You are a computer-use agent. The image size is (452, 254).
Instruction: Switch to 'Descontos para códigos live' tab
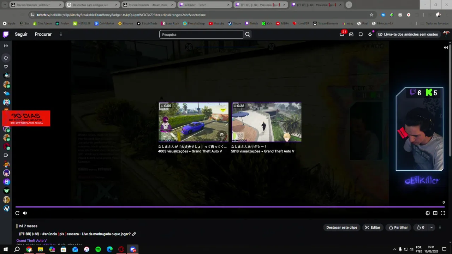(92, 5)
